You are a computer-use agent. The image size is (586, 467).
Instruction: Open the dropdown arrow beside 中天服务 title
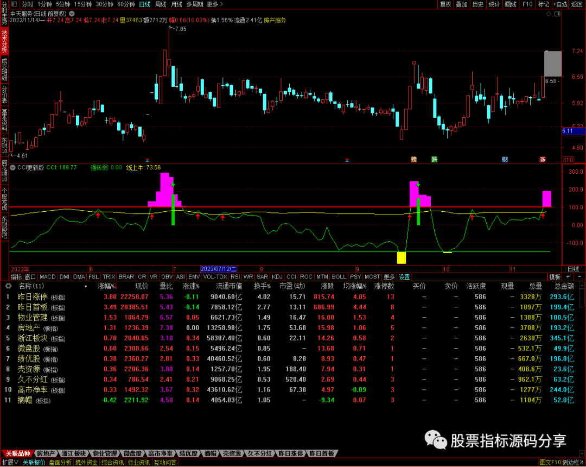click(x=72, y=14)
